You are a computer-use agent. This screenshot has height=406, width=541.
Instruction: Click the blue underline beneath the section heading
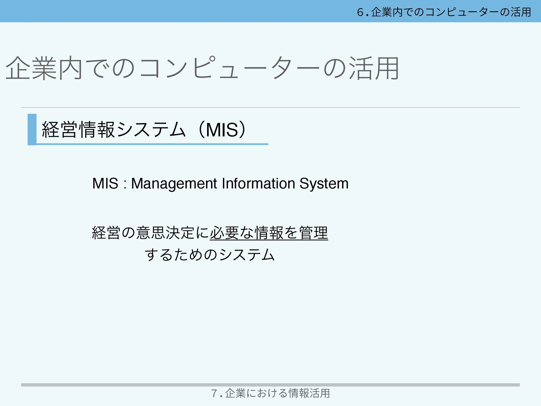click(x=152, y=144)
